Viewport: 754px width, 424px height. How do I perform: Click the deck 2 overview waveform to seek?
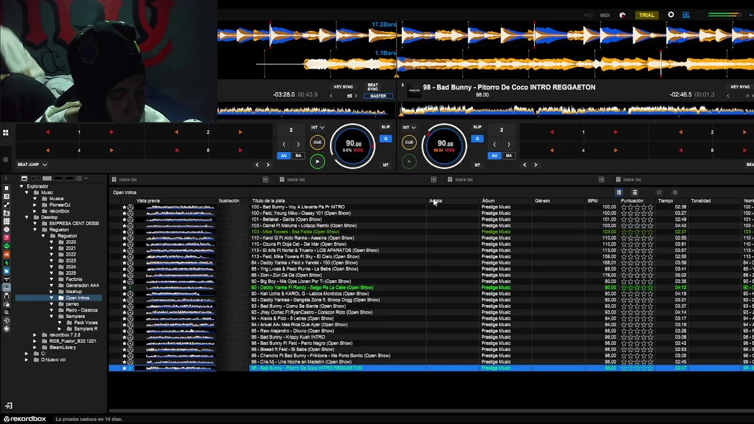577,110
